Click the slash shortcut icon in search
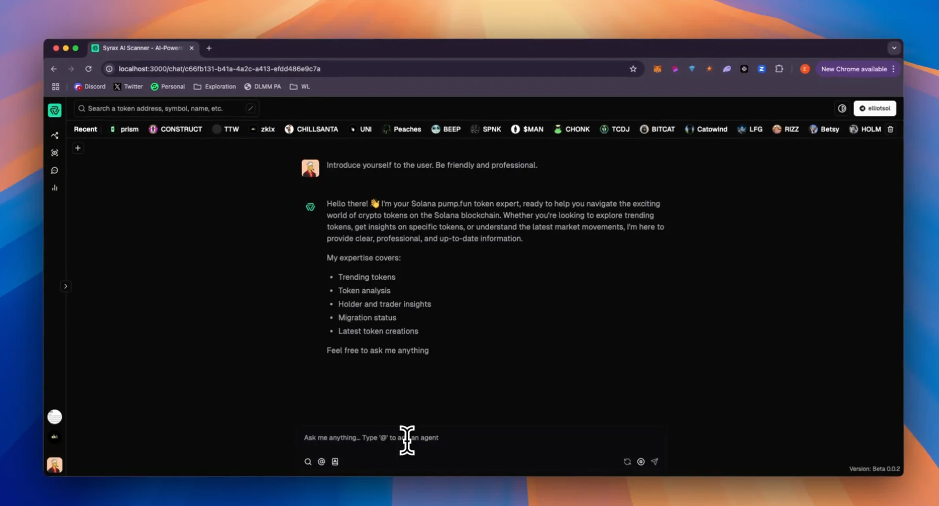The height and width of the screenshot is (506, 939). click(x=251, y=108)
